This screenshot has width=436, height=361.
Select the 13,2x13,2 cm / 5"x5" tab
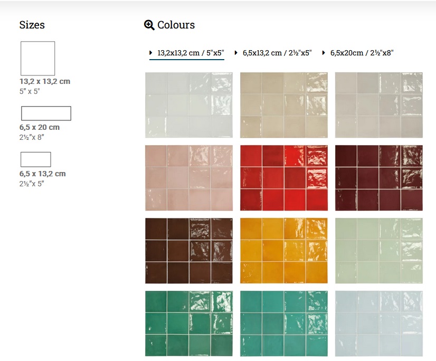point(191,53)
